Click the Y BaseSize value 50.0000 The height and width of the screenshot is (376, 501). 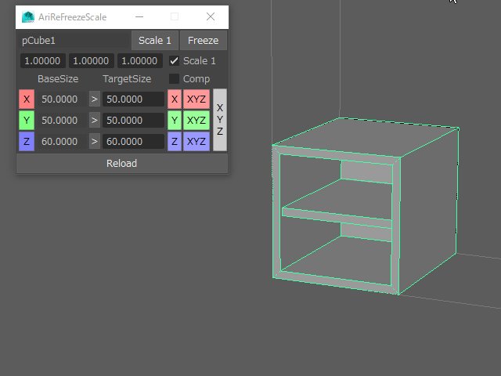[x=61, y=120]
